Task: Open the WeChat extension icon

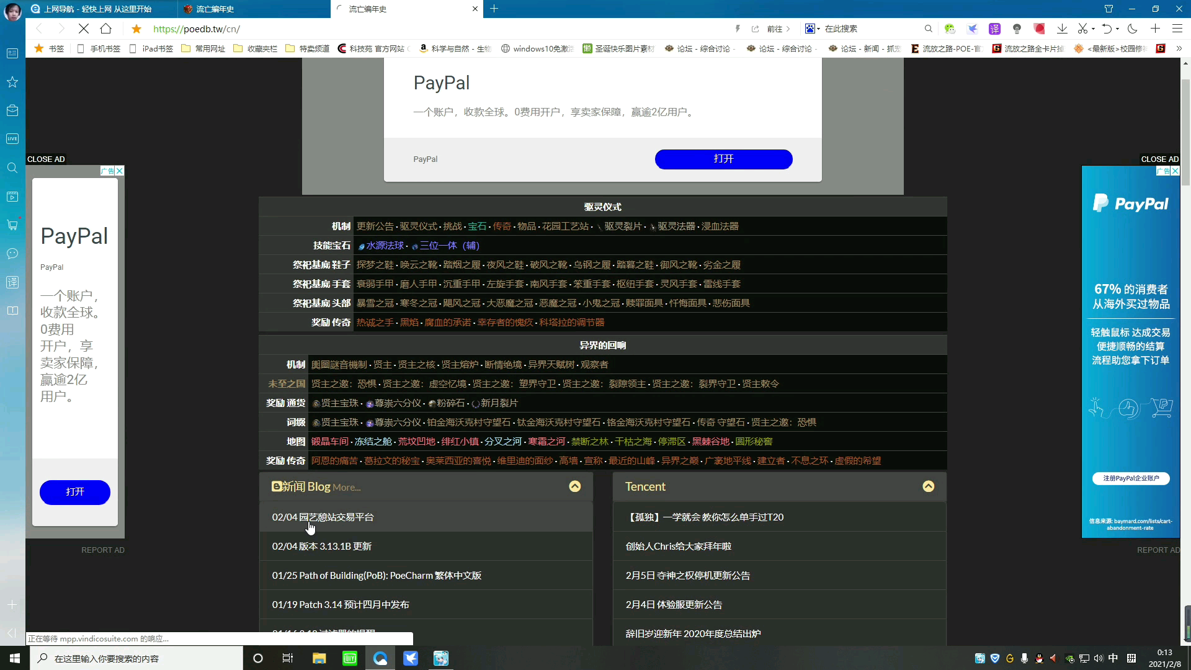Action: click(x=950, y=29)
